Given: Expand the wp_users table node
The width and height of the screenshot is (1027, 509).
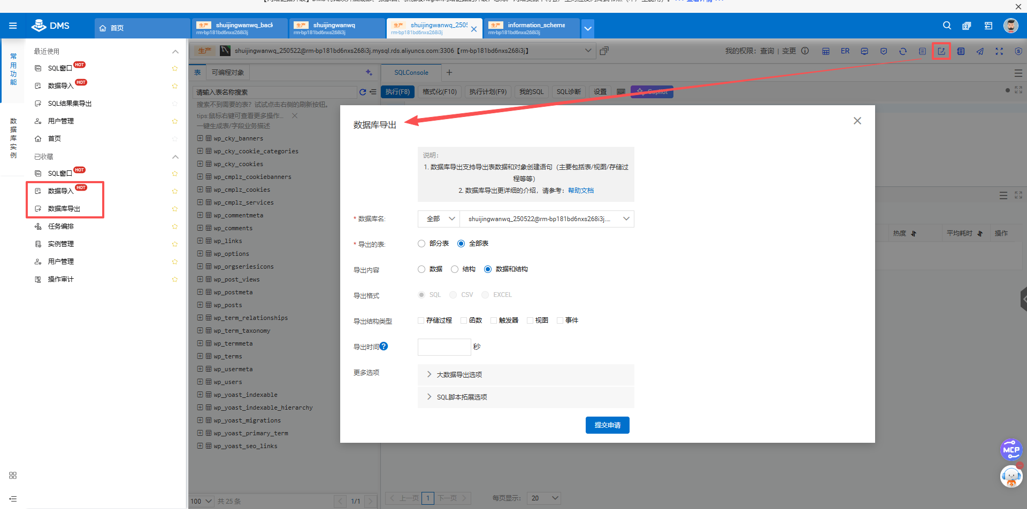Looking at the screenshot, I should point(200,382).
